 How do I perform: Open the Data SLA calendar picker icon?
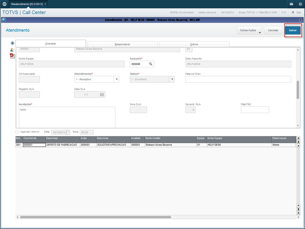pos(102,94)
